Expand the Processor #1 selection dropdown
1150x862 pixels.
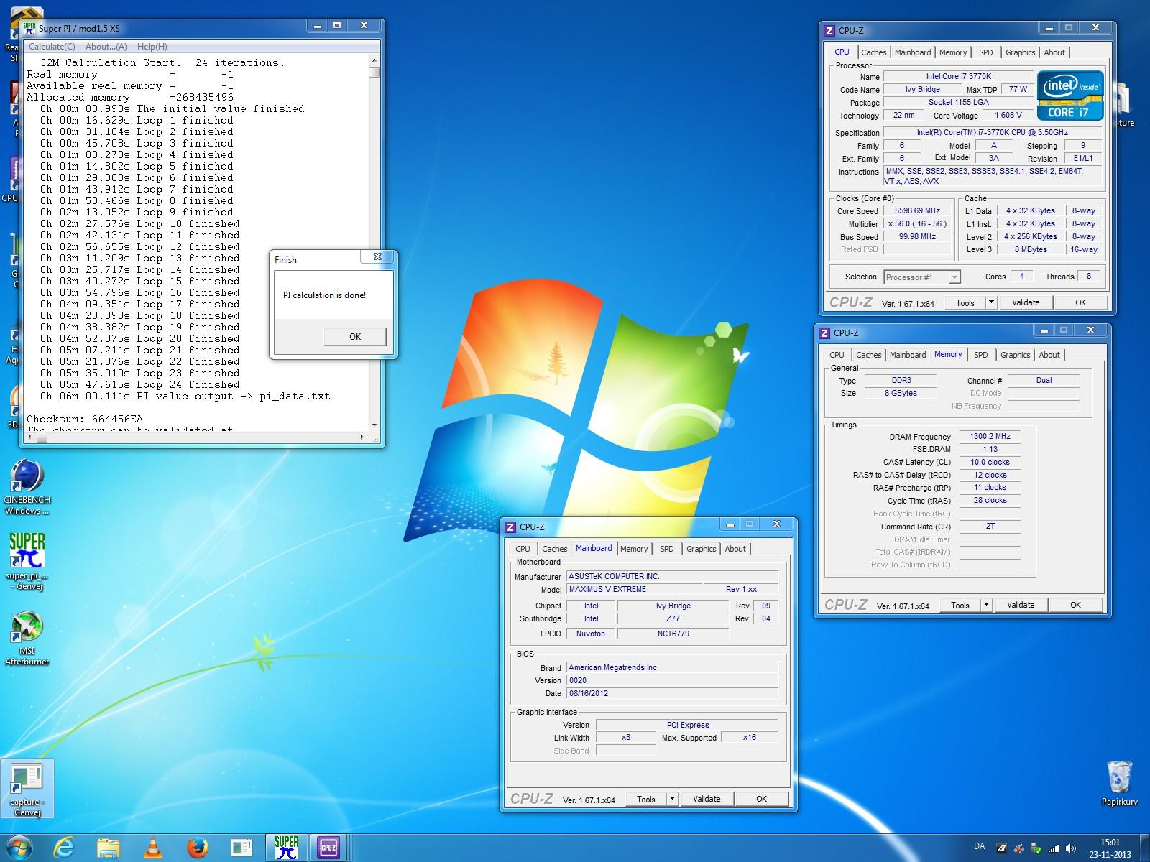(954, 277)
